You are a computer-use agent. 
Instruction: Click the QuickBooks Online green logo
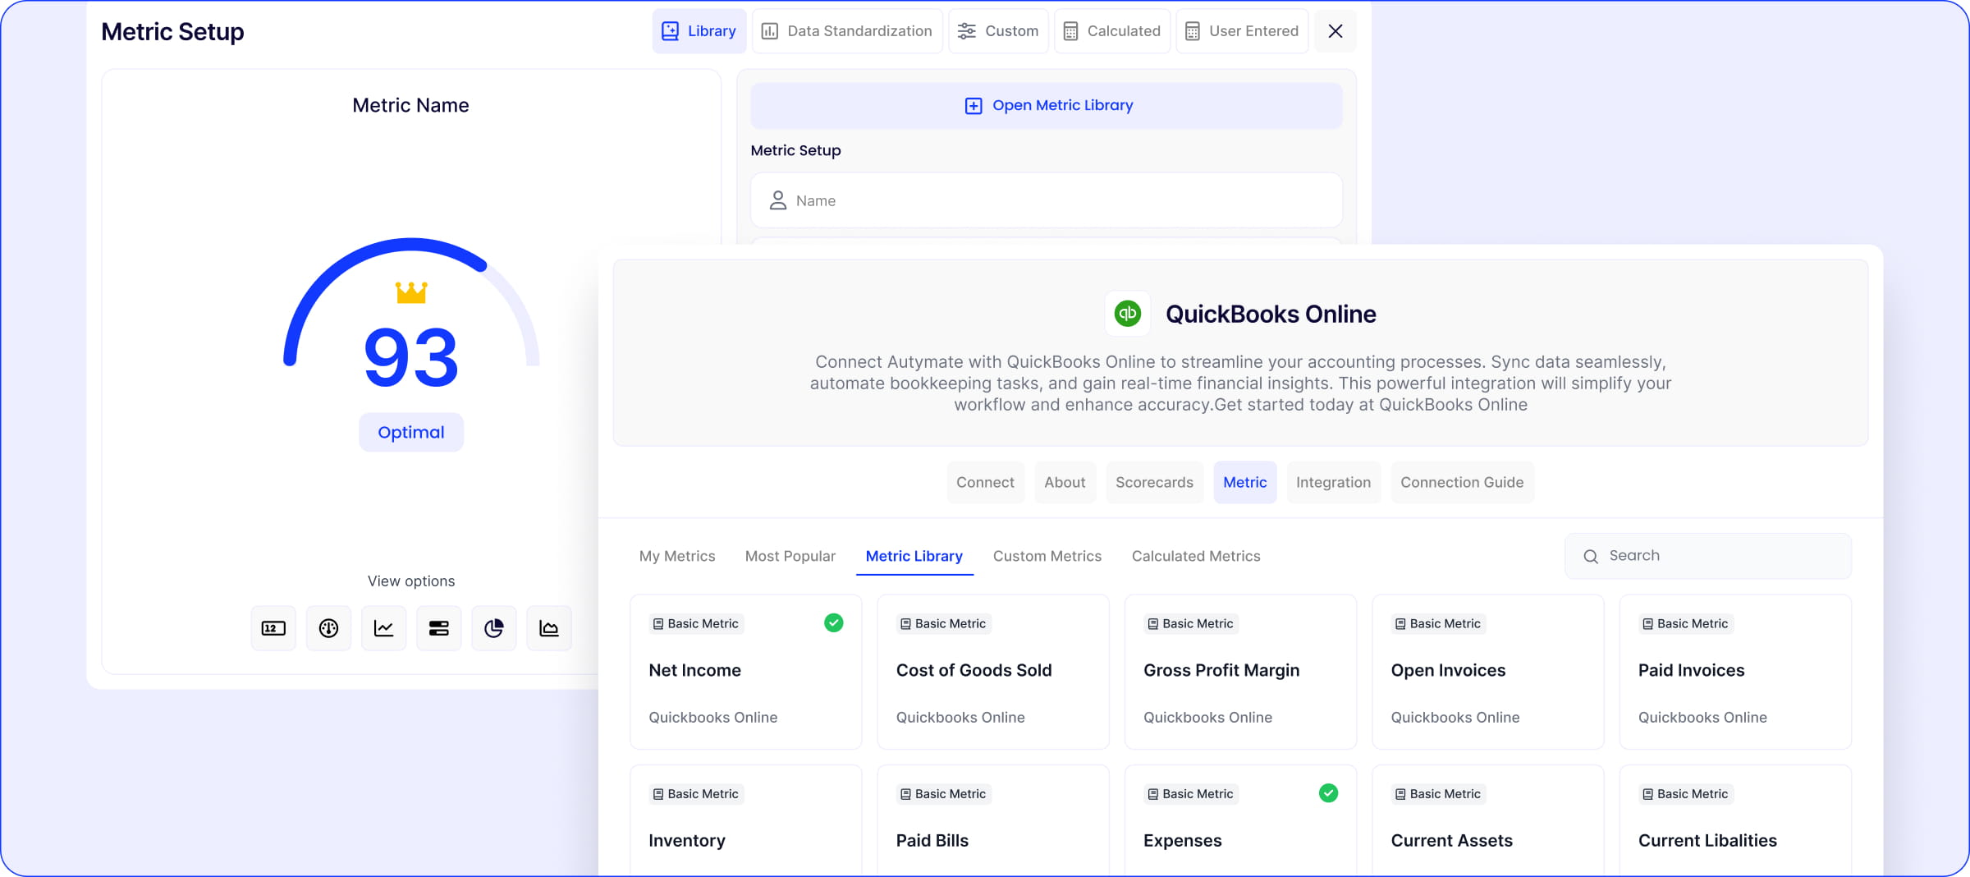[1128, 314]
